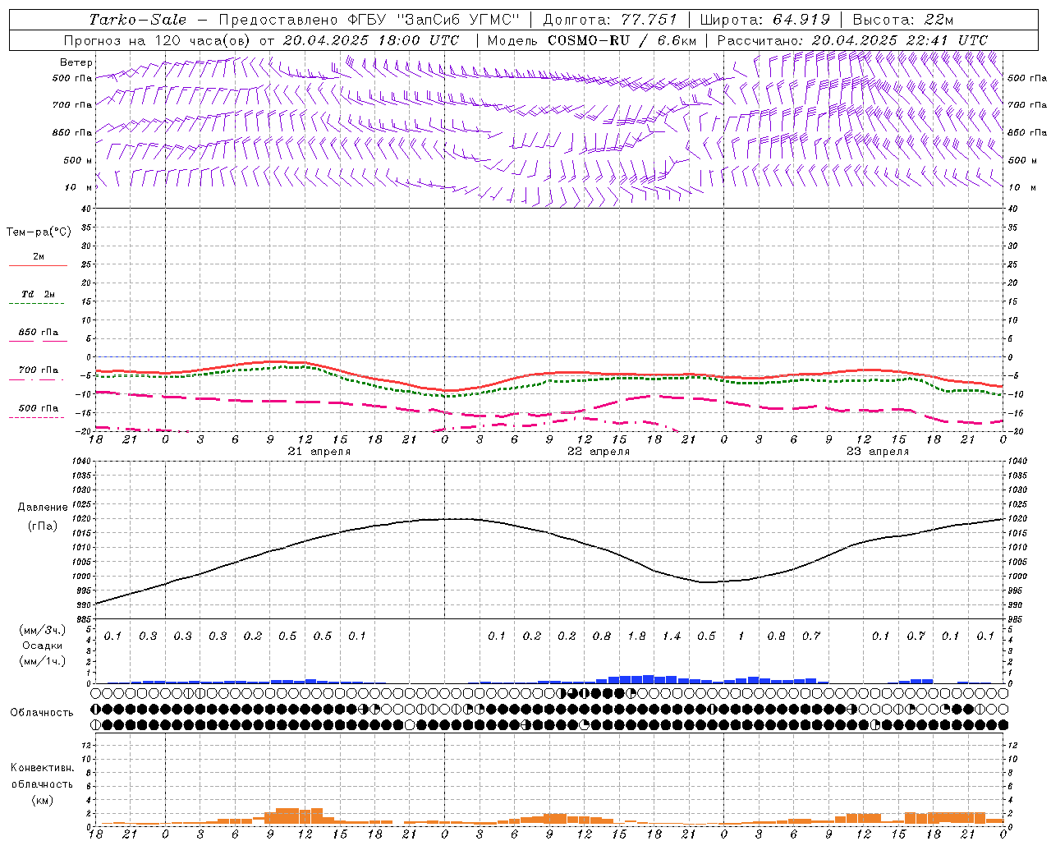Click the 'Высота: 22м' elevation text
This screenshot has width=1051, height=841.
[903, 20]
